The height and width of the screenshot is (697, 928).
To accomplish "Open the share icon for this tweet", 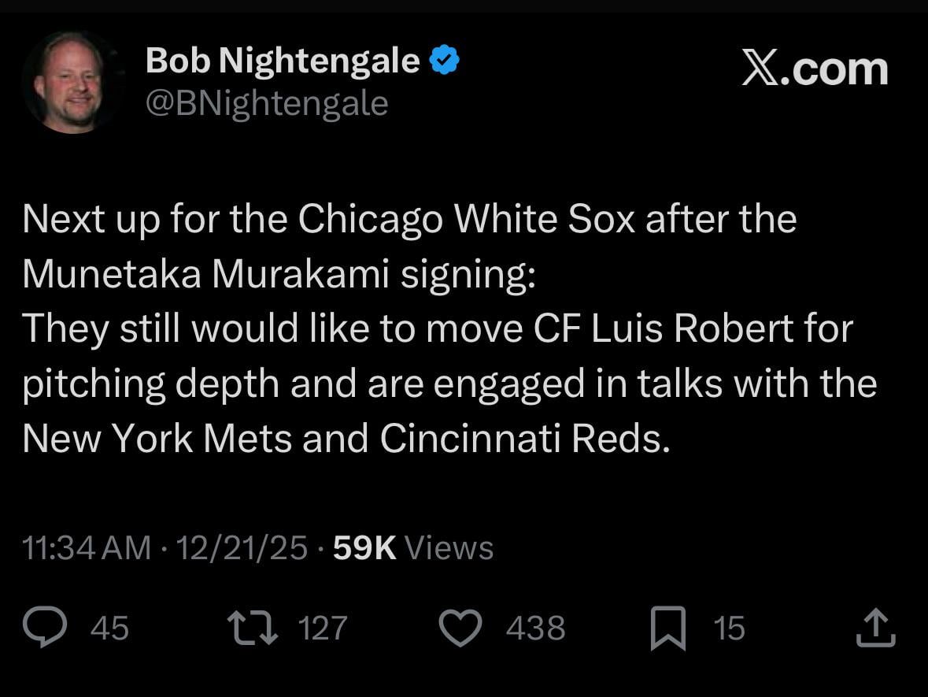I will (878, 627).
